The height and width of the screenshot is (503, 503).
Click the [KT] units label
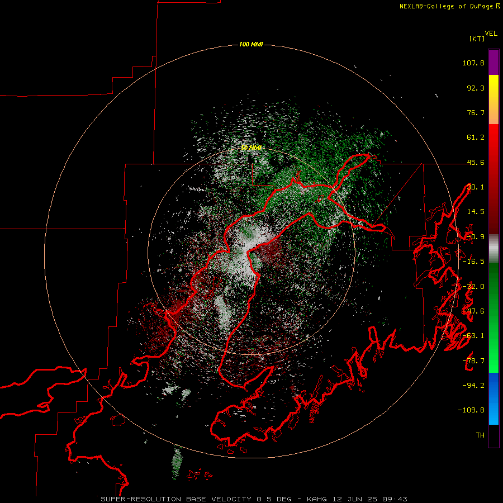[477, 39]
